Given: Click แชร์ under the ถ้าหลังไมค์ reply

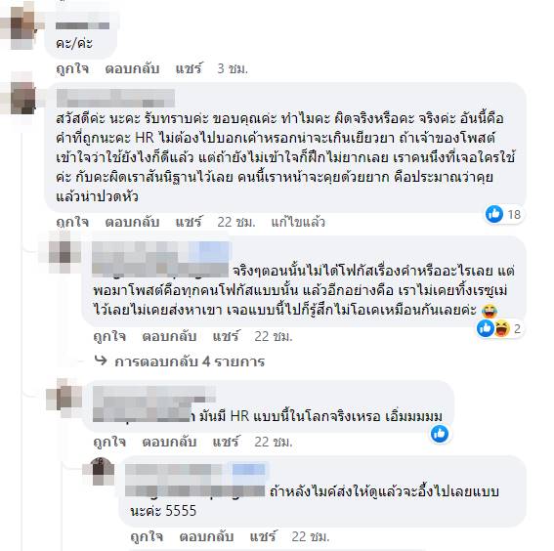Looking at the screenshot, I should 263,536.
